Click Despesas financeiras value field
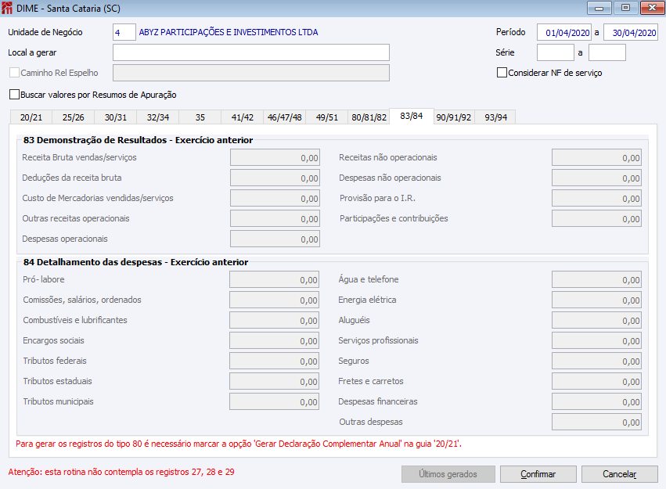This screenshot has width=666, height=489. pos(596,402)
